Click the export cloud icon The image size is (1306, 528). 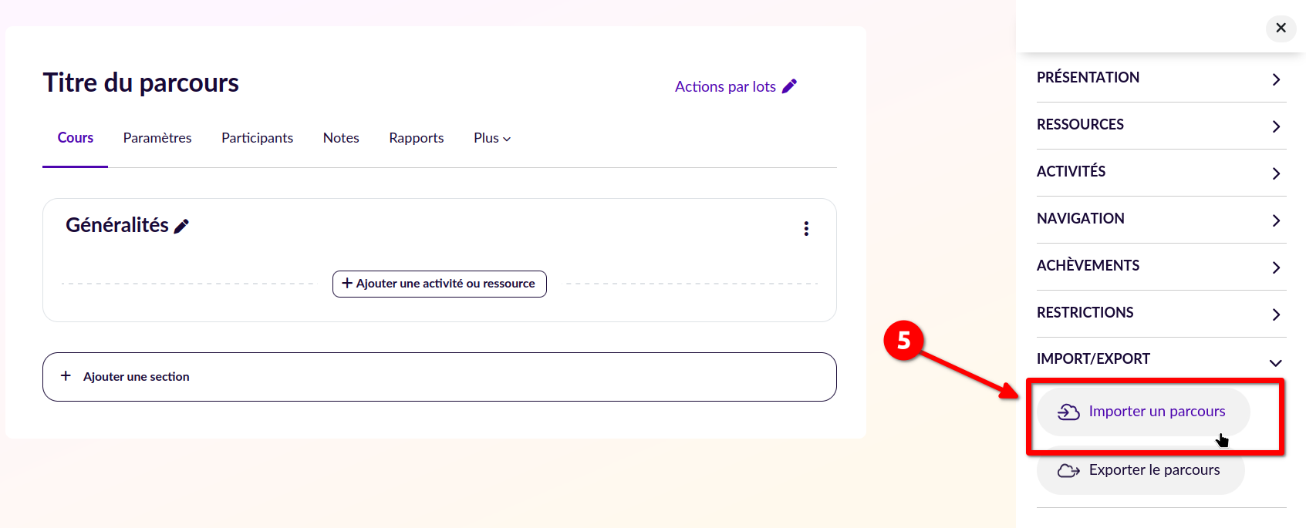click(1068, 470)
